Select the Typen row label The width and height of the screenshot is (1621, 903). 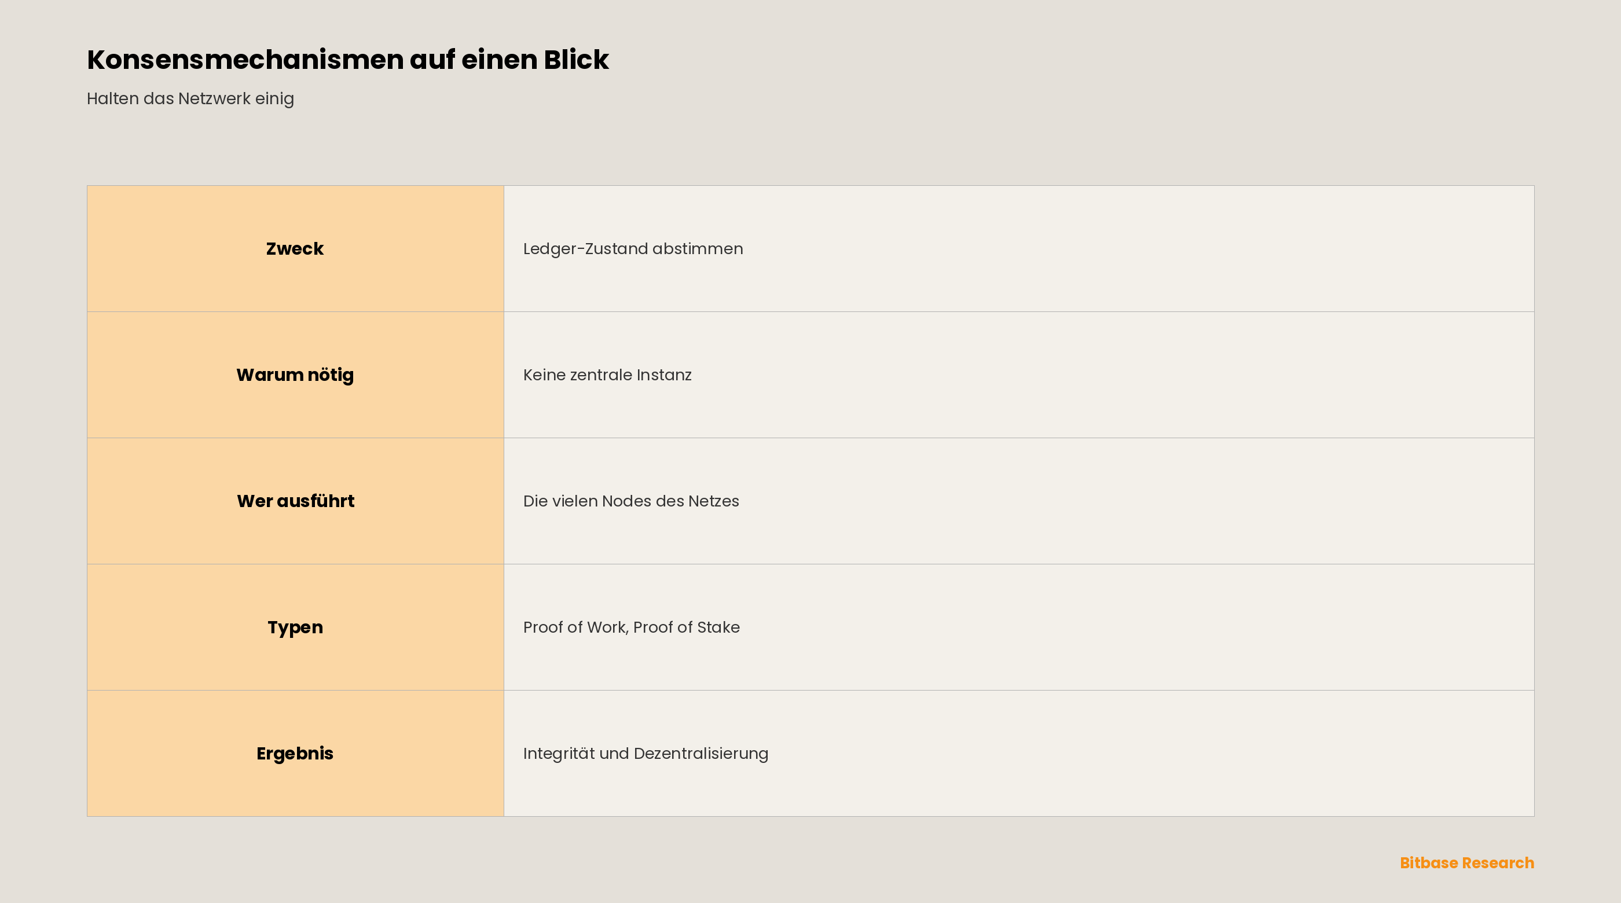[295, 627]
